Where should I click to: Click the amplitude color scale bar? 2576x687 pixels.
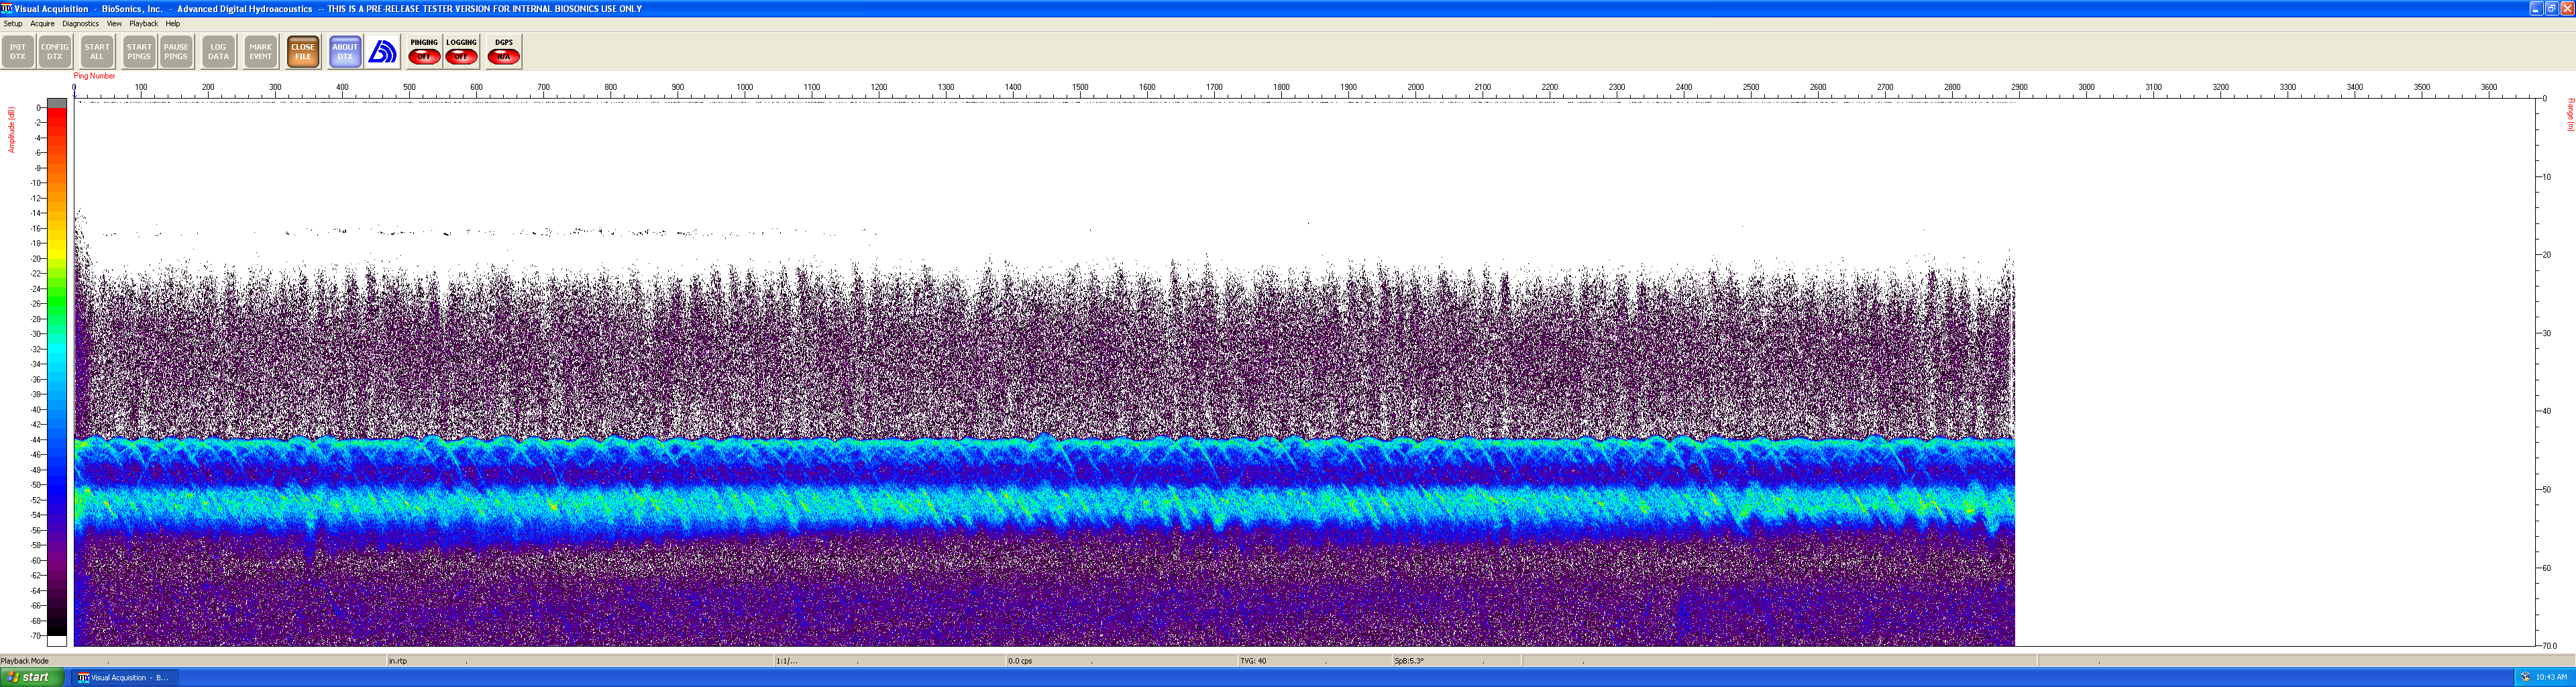tap(57, 372)
